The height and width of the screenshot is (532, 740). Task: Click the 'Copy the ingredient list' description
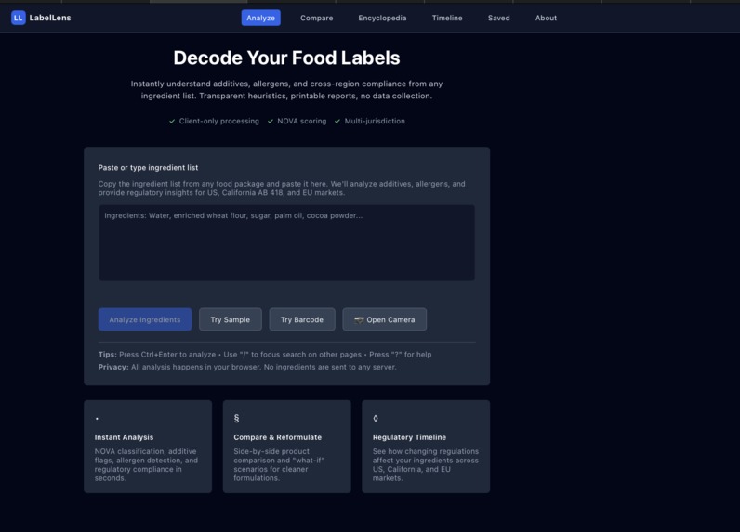click(282, 188)
